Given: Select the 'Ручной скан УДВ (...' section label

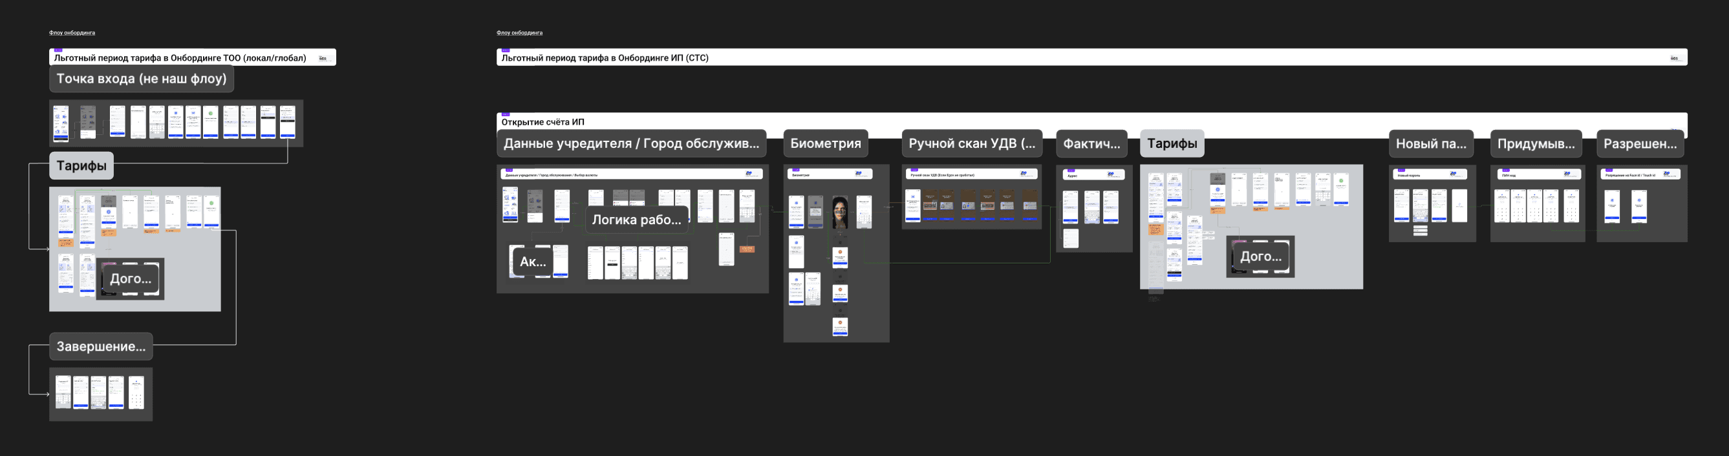Looking at the screenshot, I should 972,143.
